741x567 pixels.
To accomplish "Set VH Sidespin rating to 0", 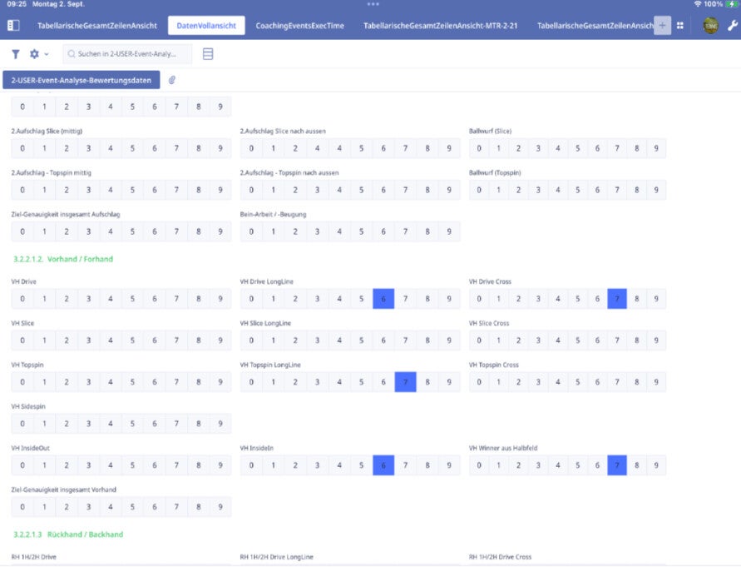I will coord(22,424).
